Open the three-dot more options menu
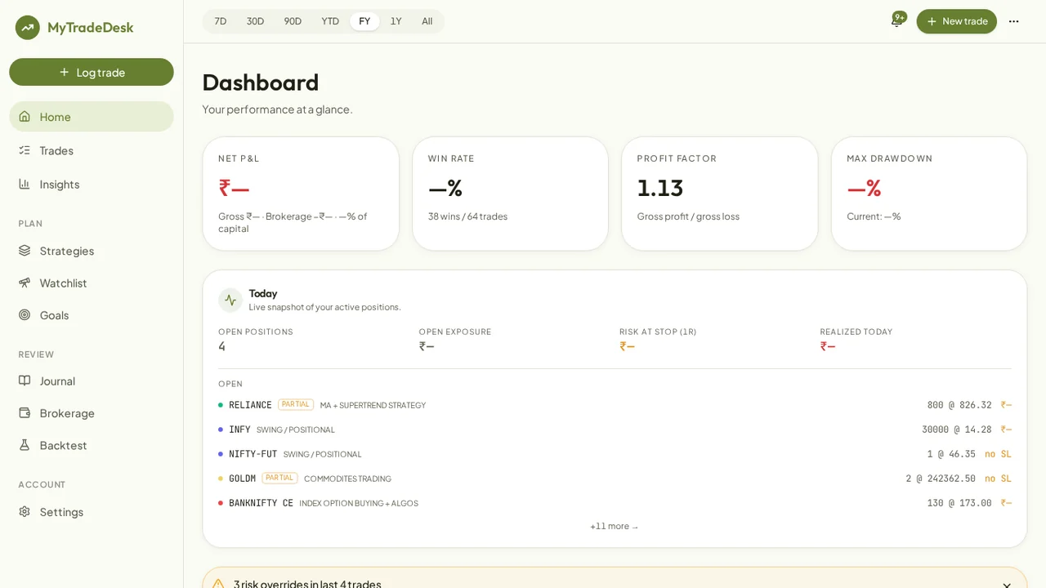This screenshot has height=588, width=1046. point(1013,21)
